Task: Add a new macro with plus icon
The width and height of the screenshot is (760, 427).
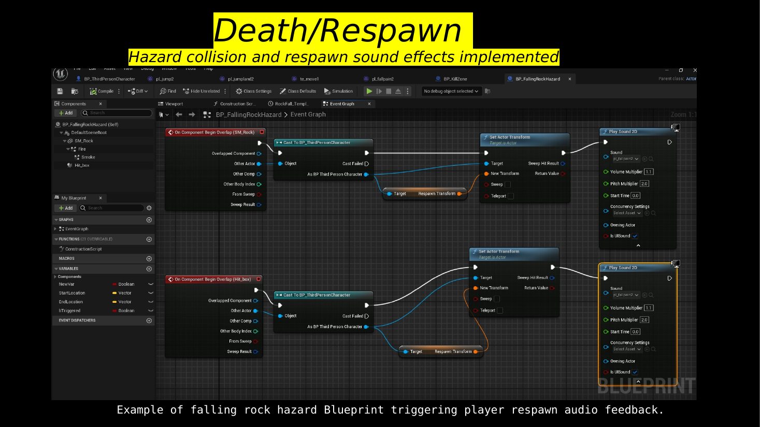Action: coord(149,259)
